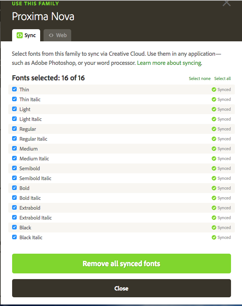Click the synced status icon for Medium Italic

pyautogui.click(x=214, y=158)
